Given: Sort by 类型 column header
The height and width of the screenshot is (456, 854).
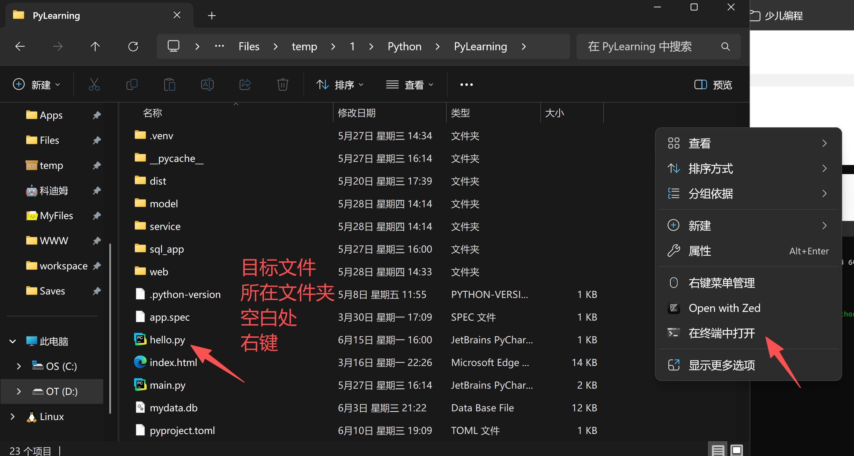Looking at the screenshot, I should tap(460, 113).
